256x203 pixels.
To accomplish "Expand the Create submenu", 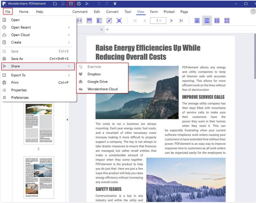I will (x=38, y=42).
